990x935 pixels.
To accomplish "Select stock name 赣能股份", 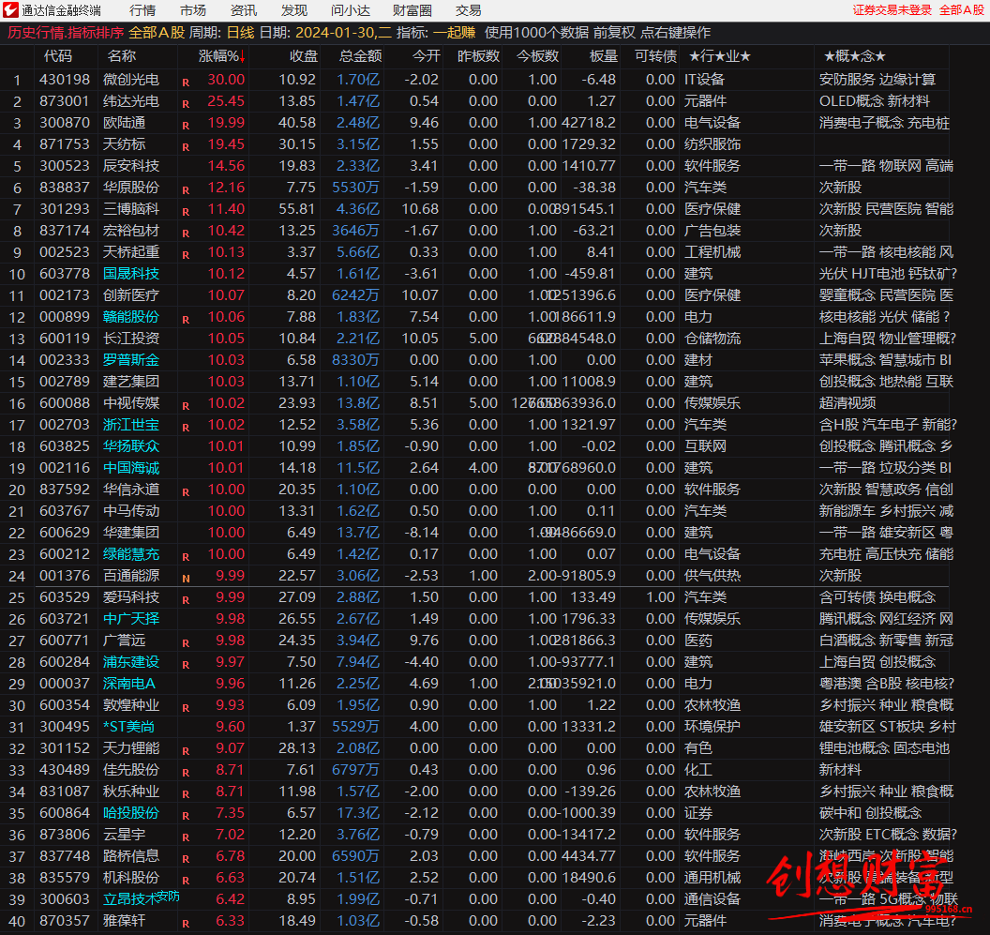I will click(x=131, y=316).
